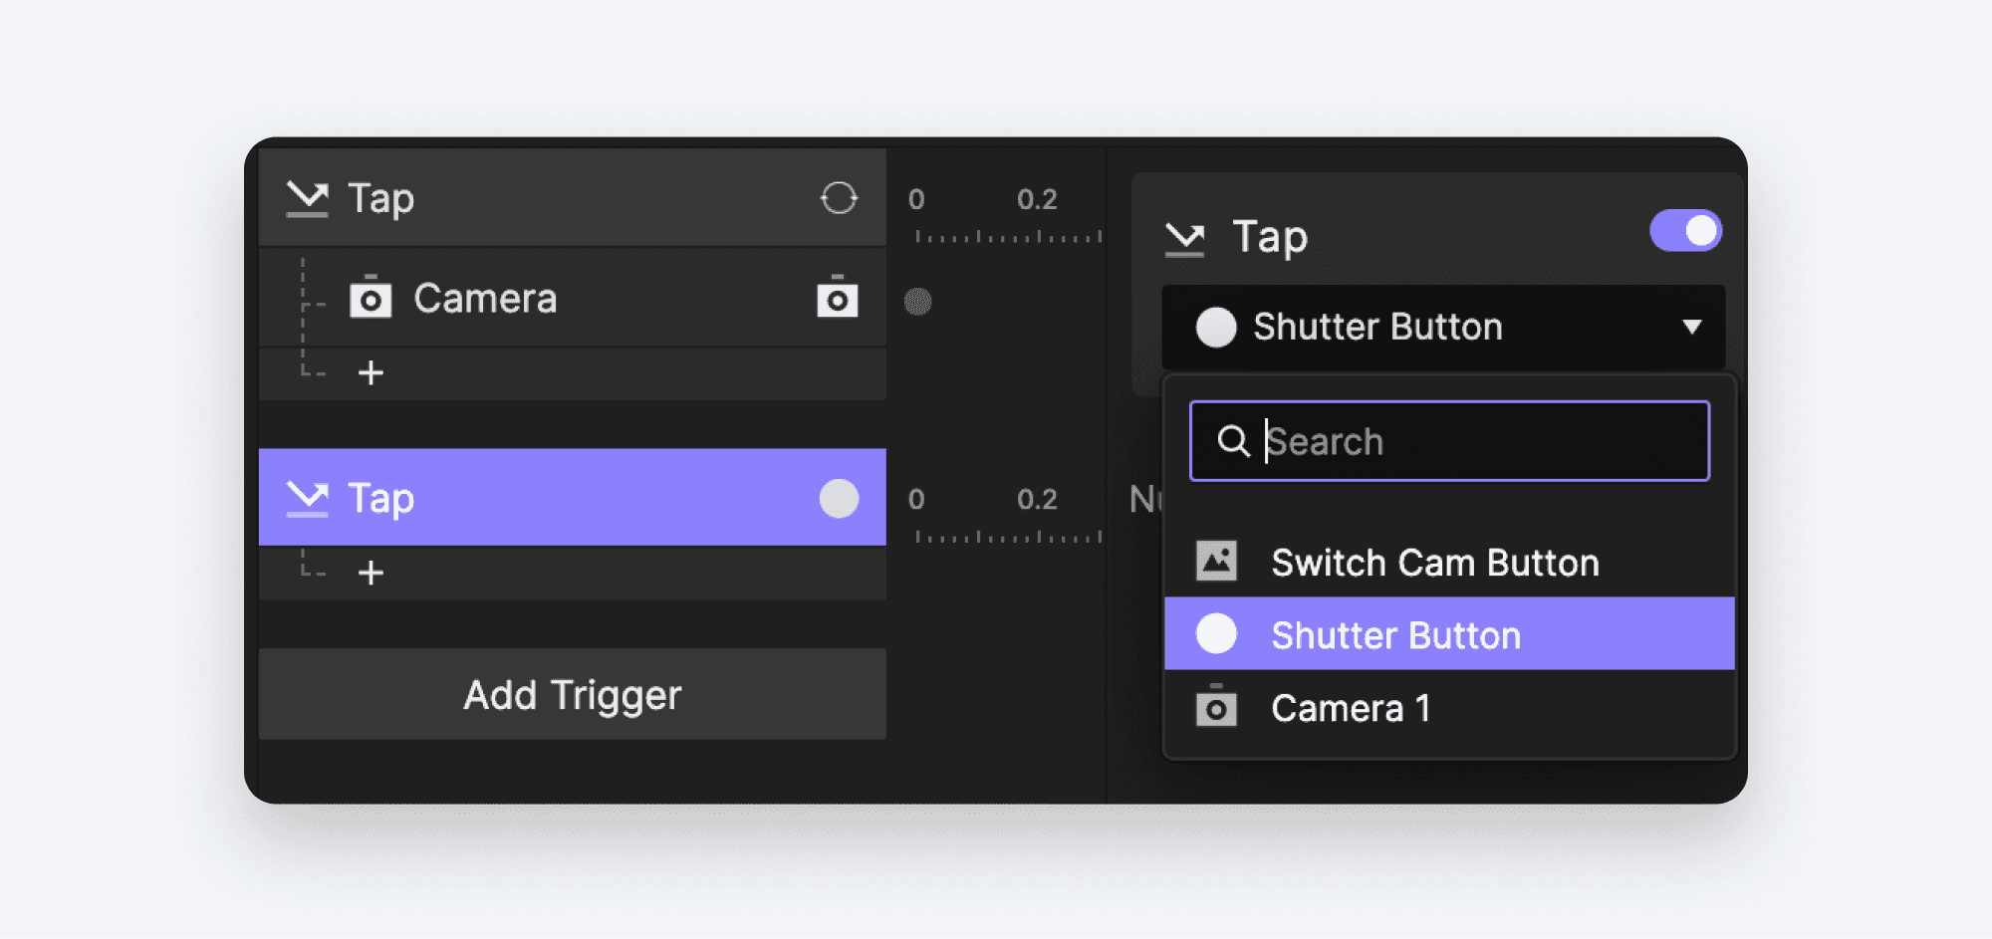Select the highlighted Shutter Button option
The width and height of the screenshot is (1992, 939).
(x=1394, y=633)
